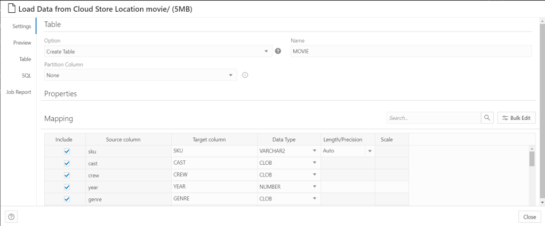Toggle the Include checkbox for year

click(67, 187)
